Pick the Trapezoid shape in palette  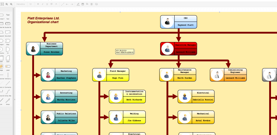click(1, 32)
